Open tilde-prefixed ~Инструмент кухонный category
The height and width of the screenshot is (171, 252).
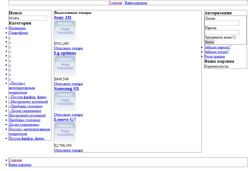point(28,102)
